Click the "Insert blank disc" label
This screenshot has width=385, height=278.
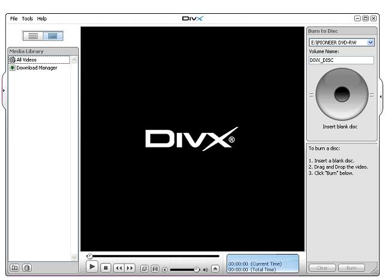point(340,127)
